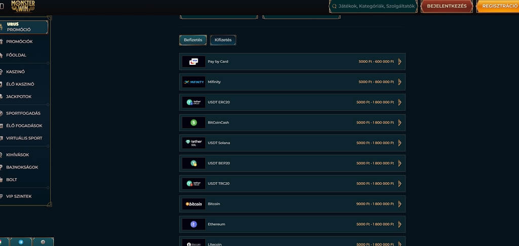Click the USDT Solana tether icon
Screen dimensions: 519x246
pyautogui.click(x=194, y=143)
